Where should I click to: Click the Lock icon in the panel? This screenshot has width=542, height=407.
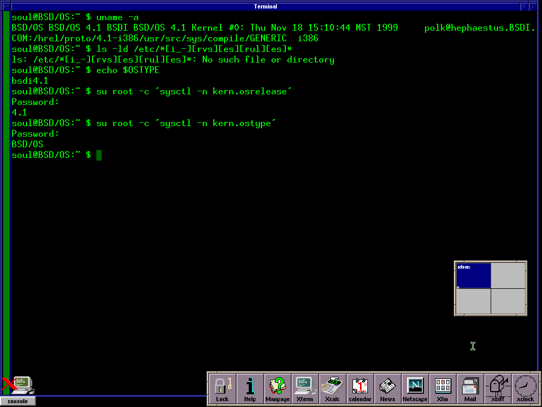pyautogui.click(x=223, y=389)
